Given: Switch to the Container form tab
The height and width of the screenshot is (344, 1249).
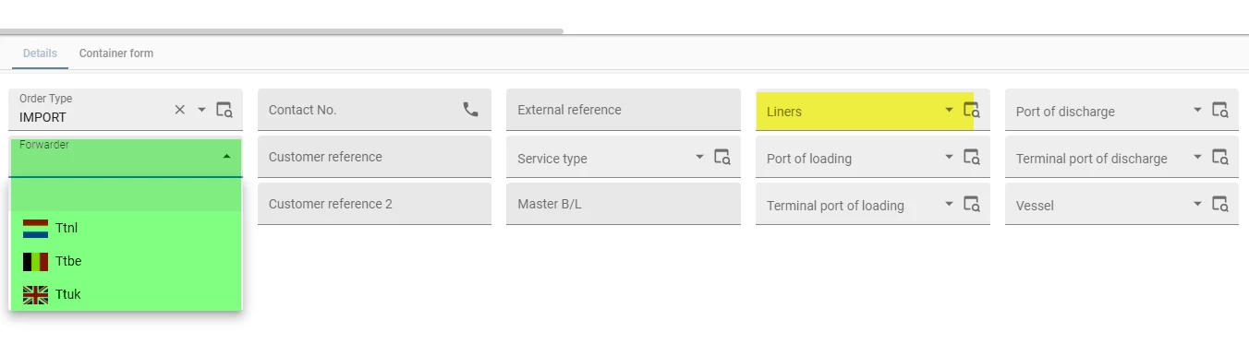Looking at the screenshot, I should click(x=116, y=53).
